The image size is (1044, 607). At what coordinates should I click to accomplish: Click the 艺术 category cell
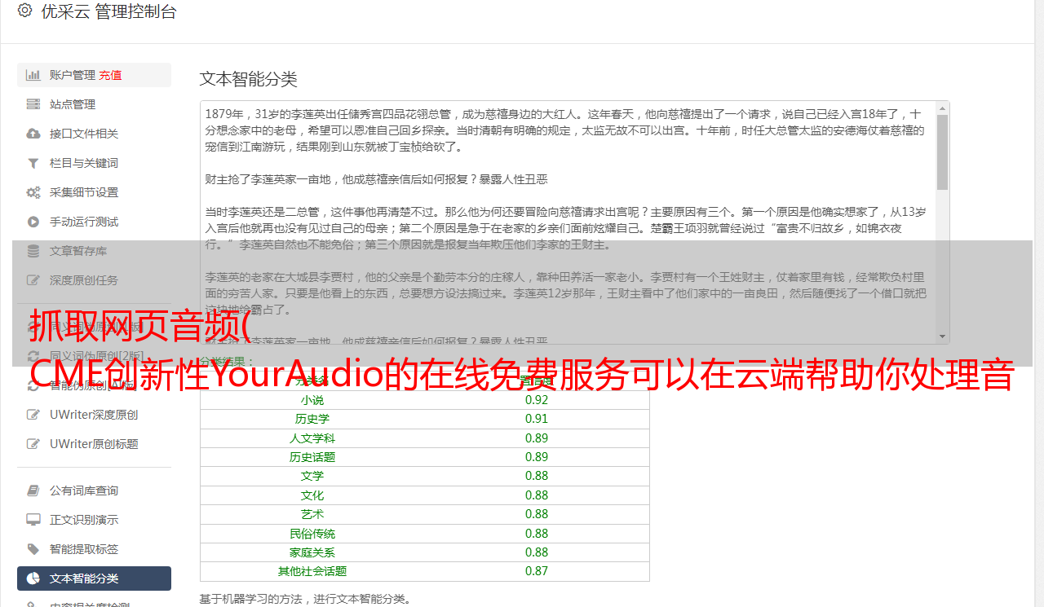coord(312,514)
